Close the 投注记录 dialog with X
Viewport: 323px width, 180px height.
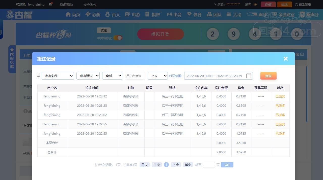[285, 59]
